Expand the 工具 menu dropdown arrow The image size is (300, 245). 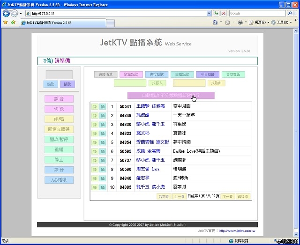[291, 22]
